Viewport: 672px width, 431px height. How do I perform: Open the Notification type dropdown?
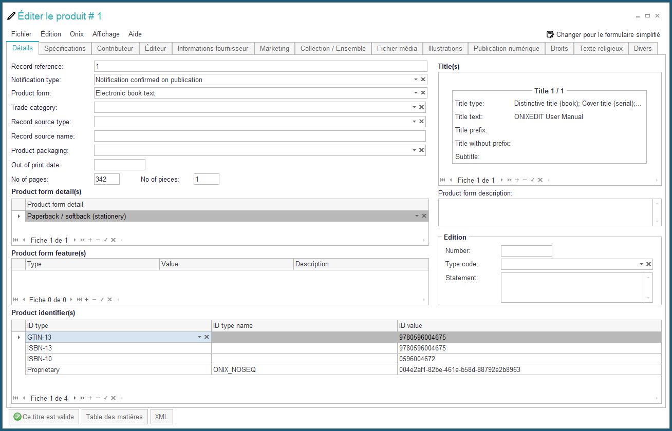416,80
